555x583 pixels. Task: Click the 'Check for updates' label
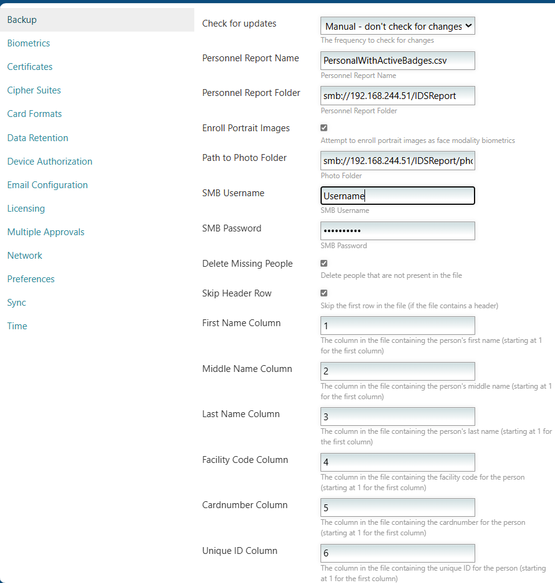[239, 24]
